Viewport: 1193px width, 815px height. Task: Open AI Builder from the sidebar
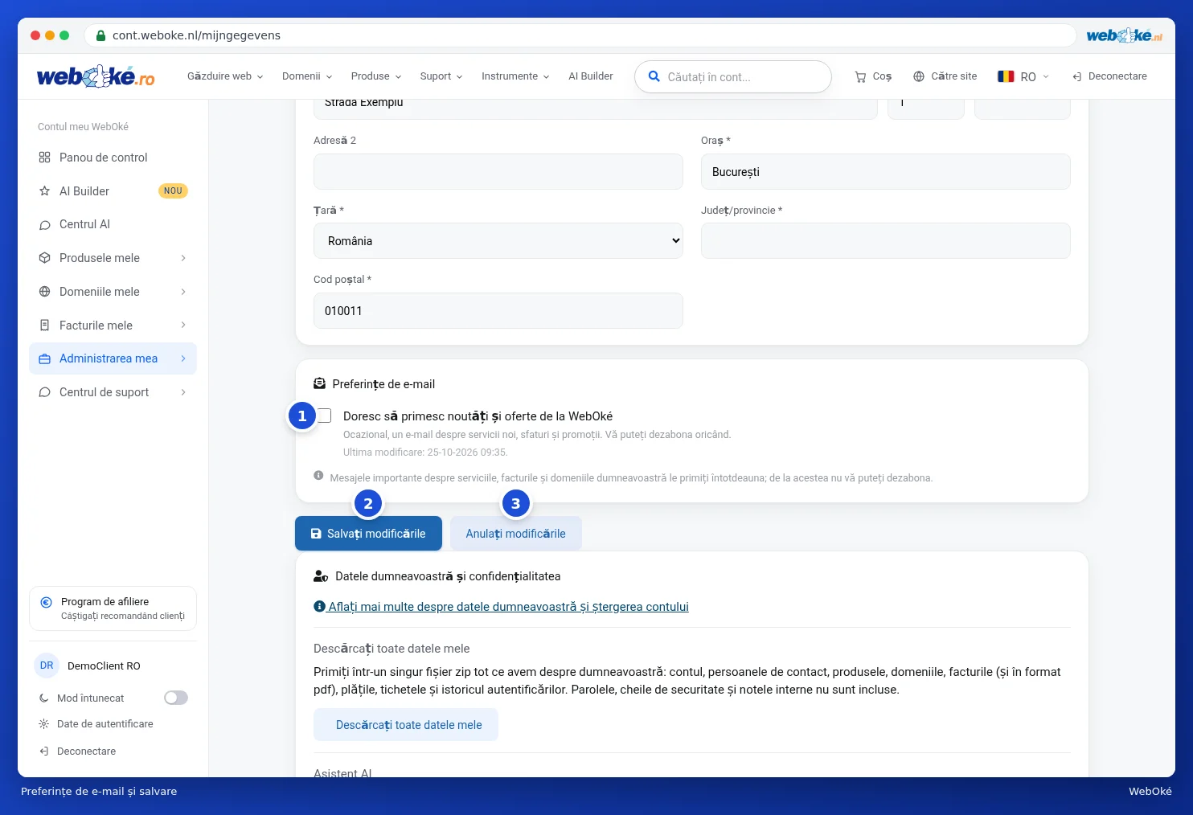click(113, 191)
